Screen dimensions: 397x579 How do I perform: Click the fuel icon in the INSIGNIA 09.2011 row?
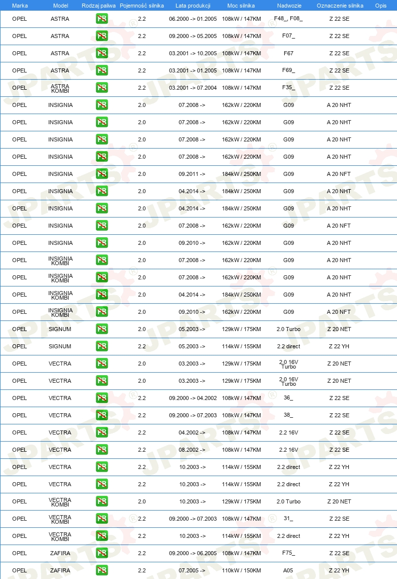point(102,173)
